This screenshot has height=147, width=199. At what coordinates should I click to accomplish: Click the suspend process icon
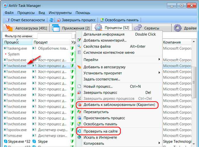point(79,118)
